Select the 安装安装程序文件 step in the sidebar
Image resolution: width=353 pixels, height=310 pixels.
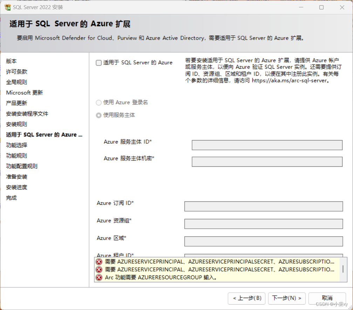[x=27, y=113]
